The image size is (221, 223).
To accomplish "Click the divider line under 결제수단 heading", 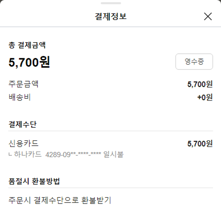I will pos(111,131).
